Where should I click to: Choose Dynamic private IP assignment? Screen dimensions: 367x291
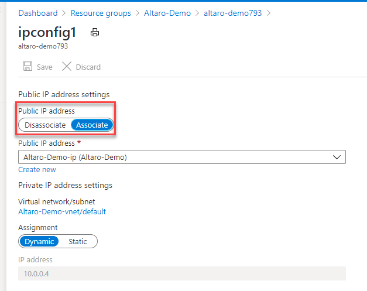[x=39, y=241]
